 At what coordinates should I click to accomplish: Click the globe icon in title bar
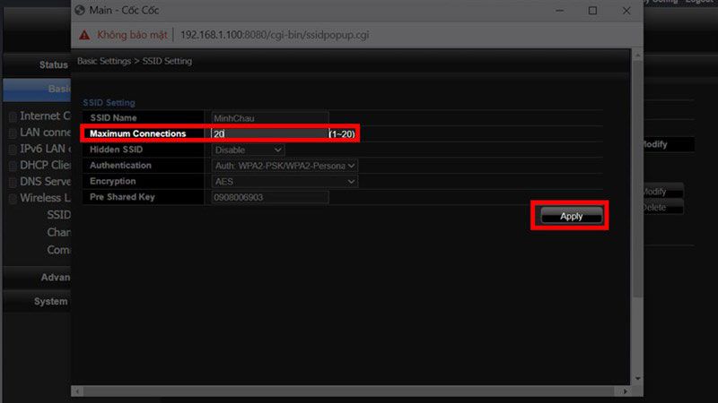80,10
